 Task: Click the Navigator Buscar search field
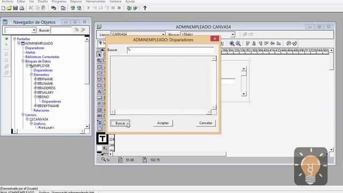(x=61, y=30)
